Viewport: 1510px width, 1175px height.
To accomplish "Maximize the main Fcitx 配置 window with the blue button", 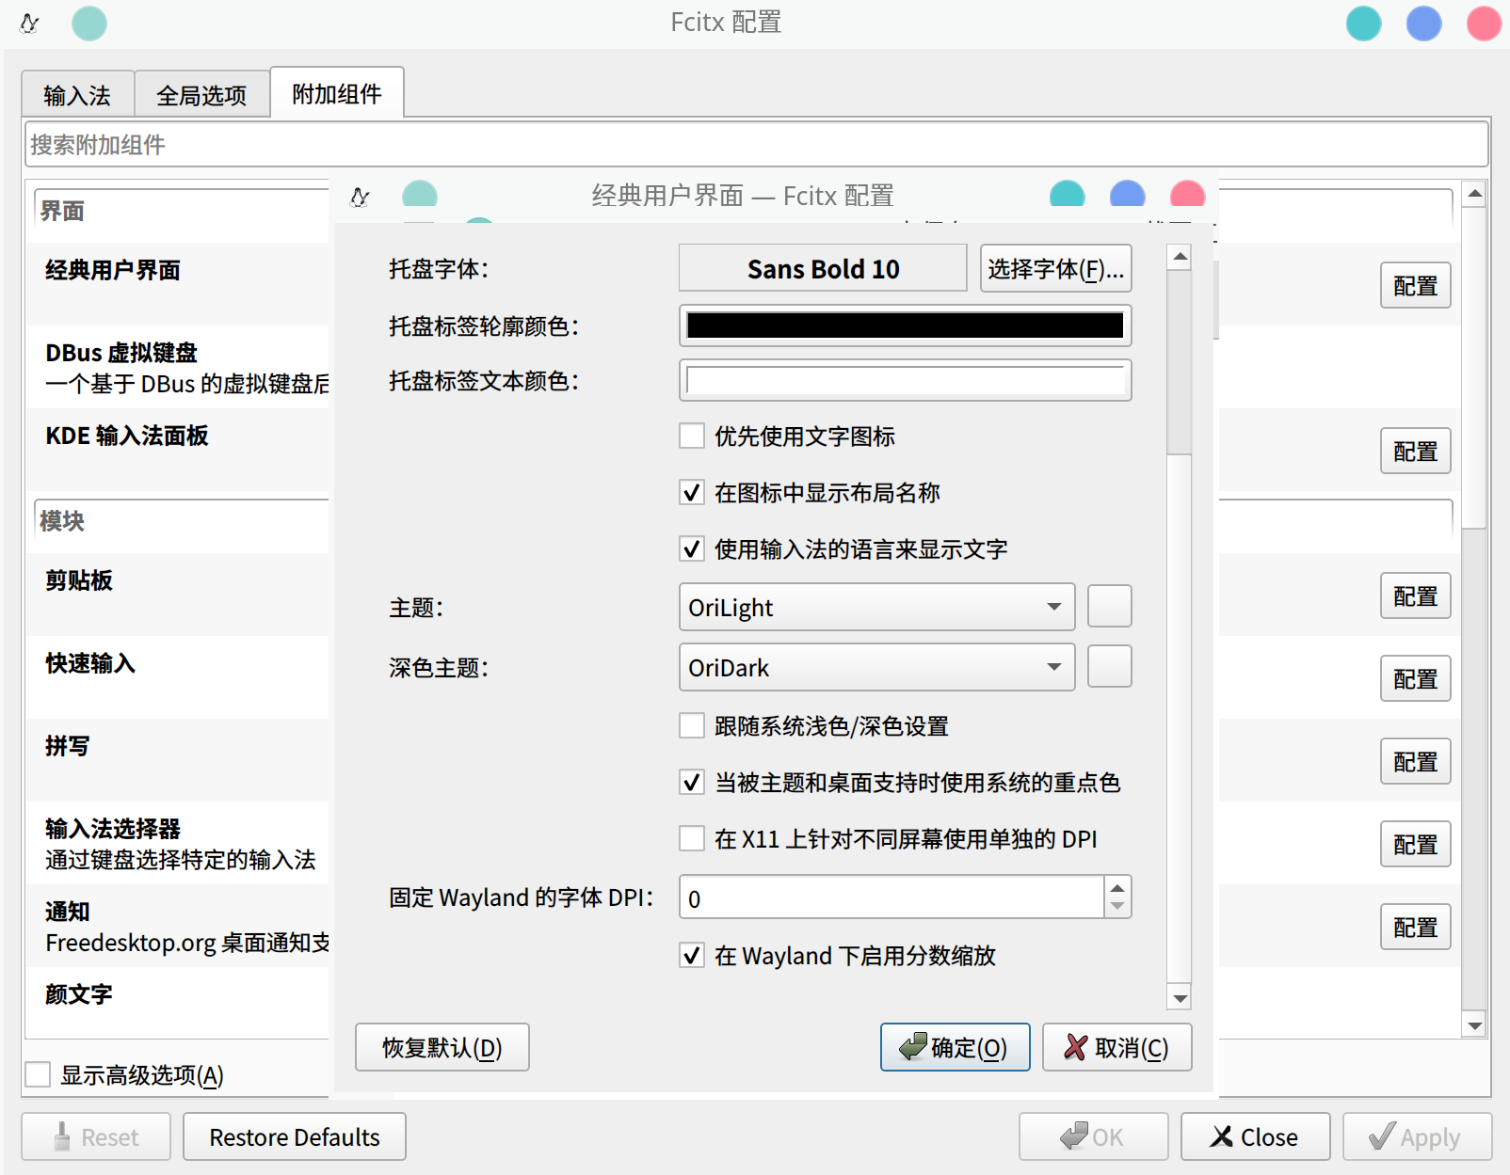I will tap(1423, 23).
